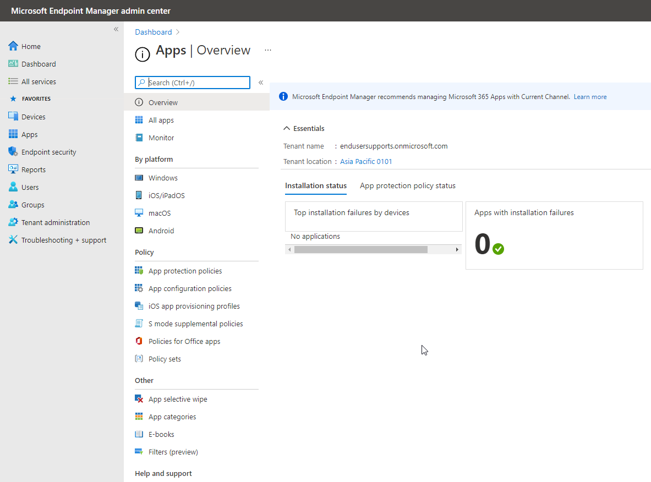651x482 pixels.
Task: Click the Monitor book icon
Action: 139,138
